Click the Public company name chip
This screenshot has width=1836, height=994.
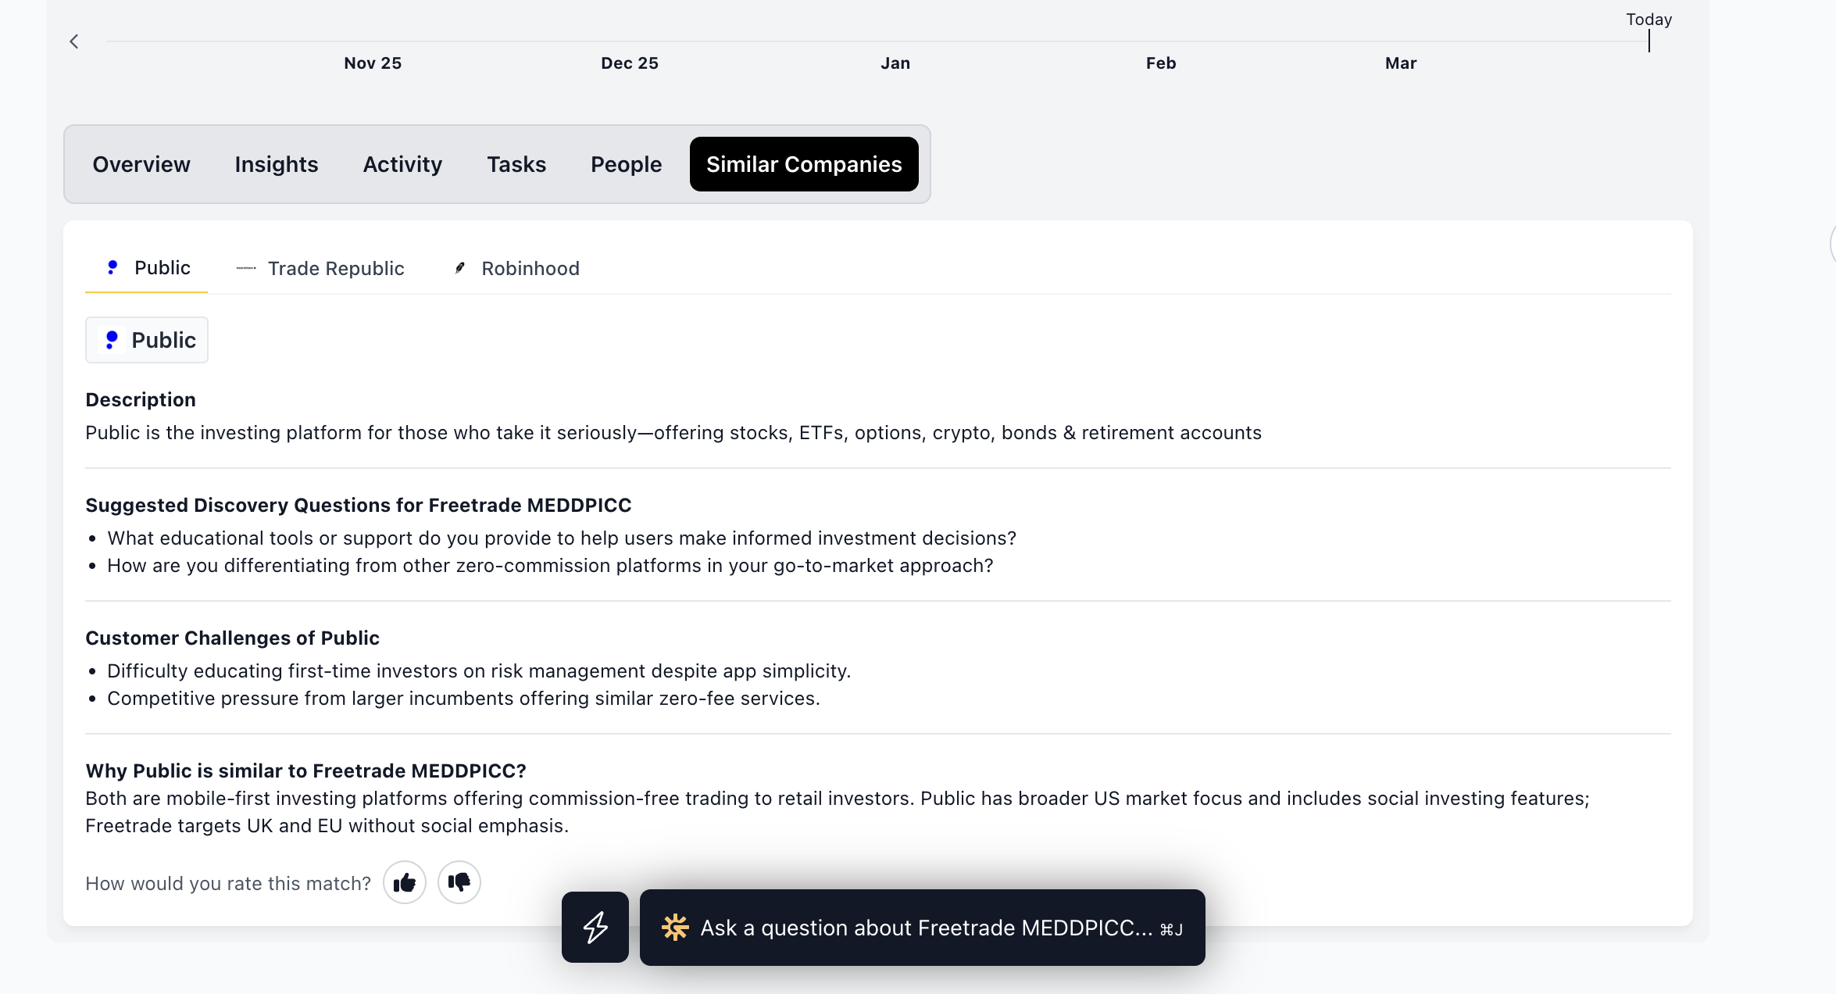[x=147, y=340]
